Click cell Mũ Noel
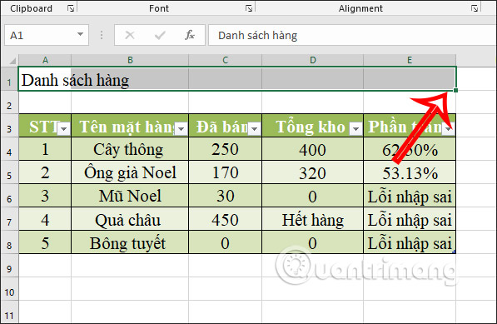 130,196
